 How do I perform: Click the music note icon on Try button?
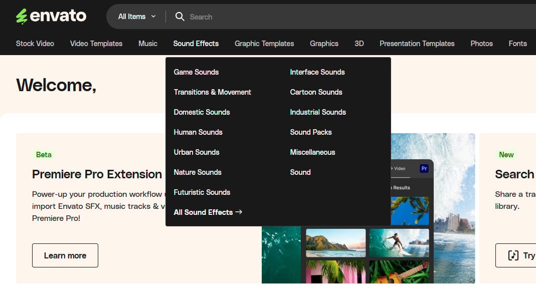tap(513, 255)
